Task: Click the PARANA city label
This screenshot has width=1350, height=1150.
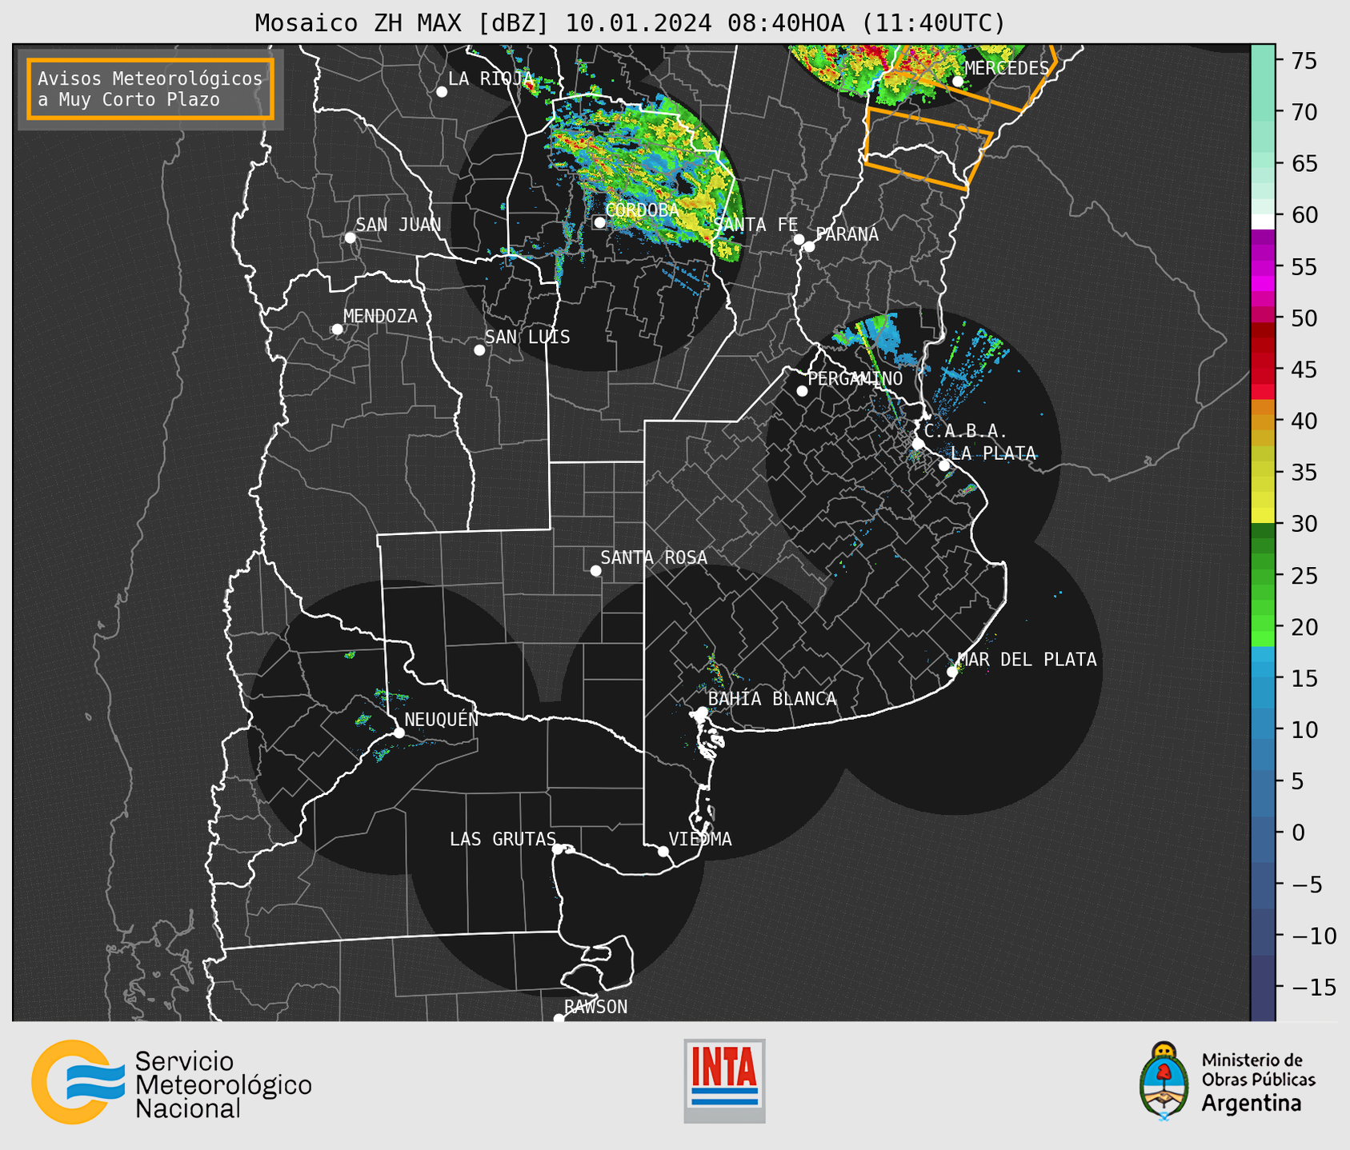Action: pyautogui.click(x=847, y=234)
